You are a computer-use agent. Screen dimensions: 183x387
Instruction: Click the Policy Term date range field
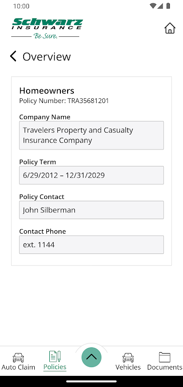tap(91, 175)
